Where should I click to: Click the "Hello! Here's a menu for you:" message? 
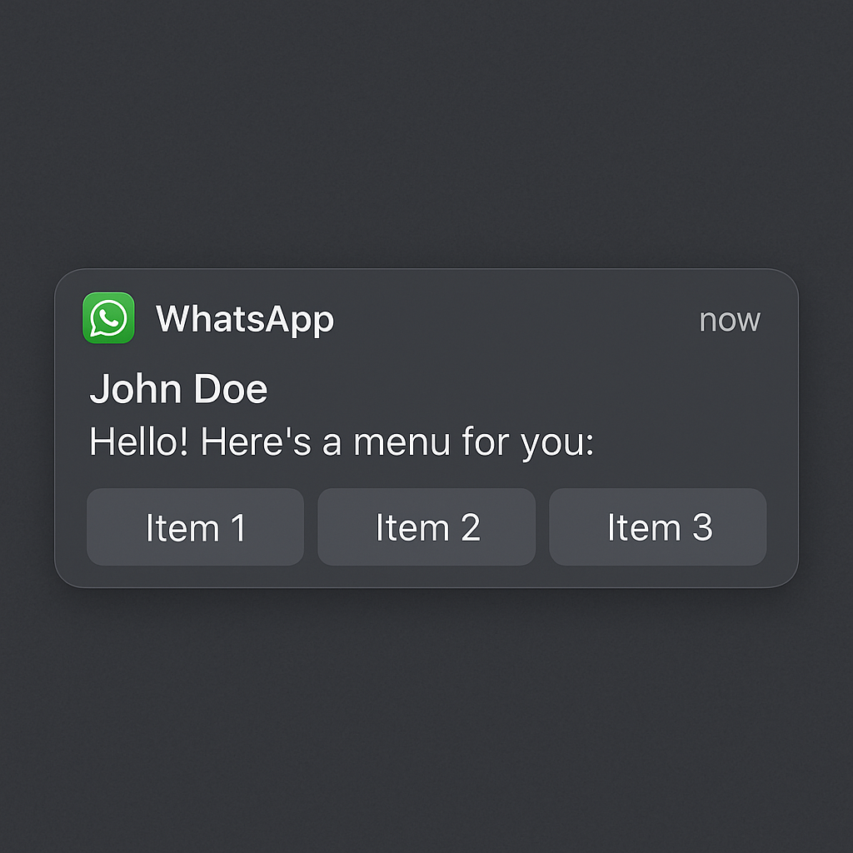point(342,441)
